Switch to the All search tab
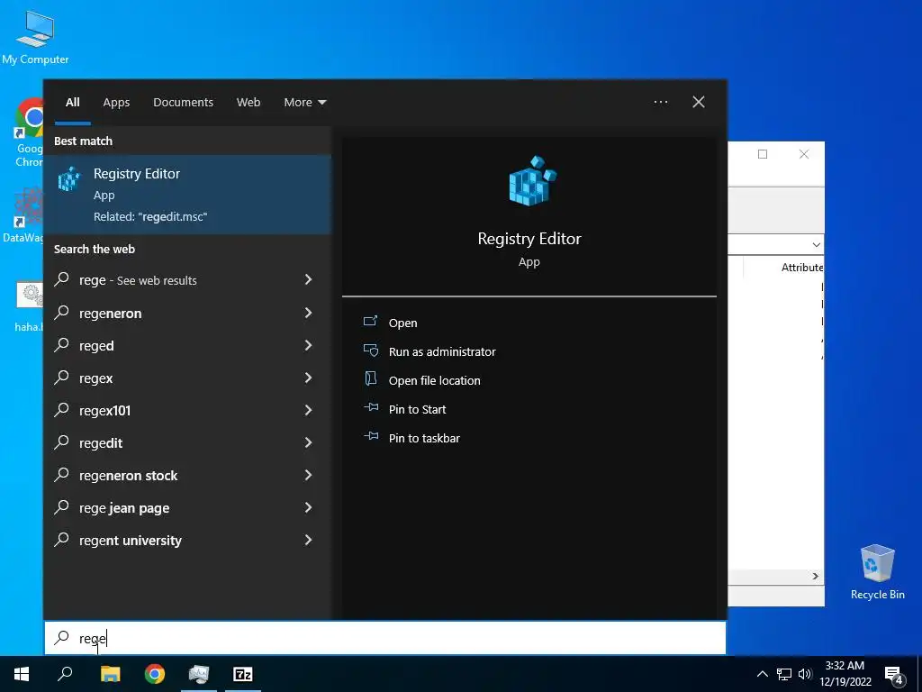This screenshot has width=922, height=692. pyautogui.click(x=72, y=102)
